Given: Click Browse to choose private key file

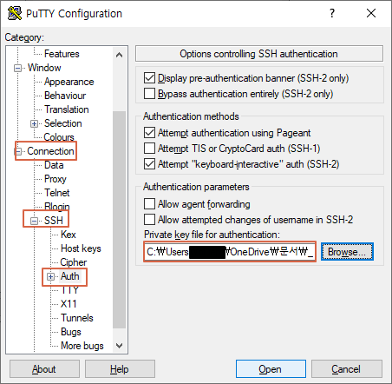Looking at the screenshot, I should coord(347,252).
